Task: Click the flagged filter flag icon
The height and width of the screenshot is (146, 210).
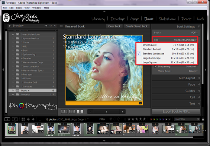Action: pos(111,119)
